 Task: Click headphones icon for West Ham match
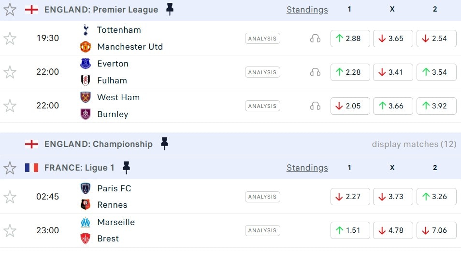(x=315, y=106)
